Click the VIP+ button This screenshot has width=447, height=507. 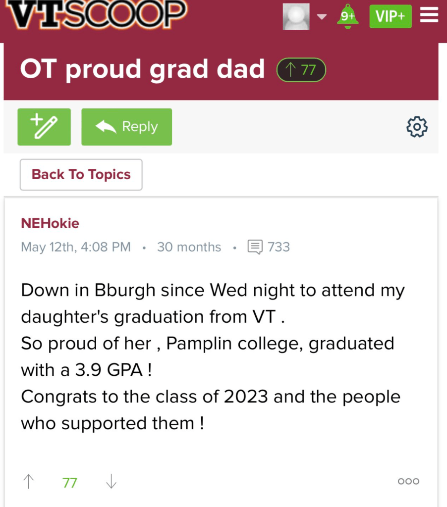(x=390, y=17)
